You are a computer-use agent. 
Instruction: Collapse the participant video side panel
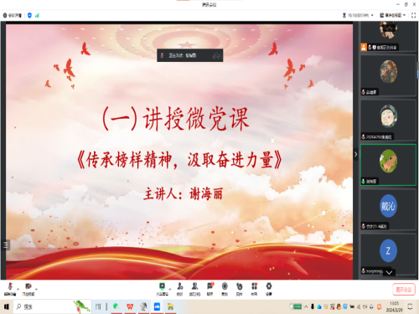[x=355, y=154]
